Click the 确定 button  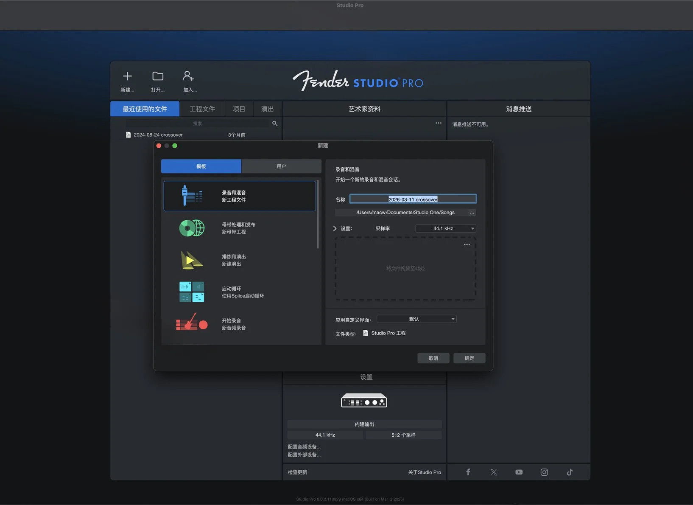[469, 358]
